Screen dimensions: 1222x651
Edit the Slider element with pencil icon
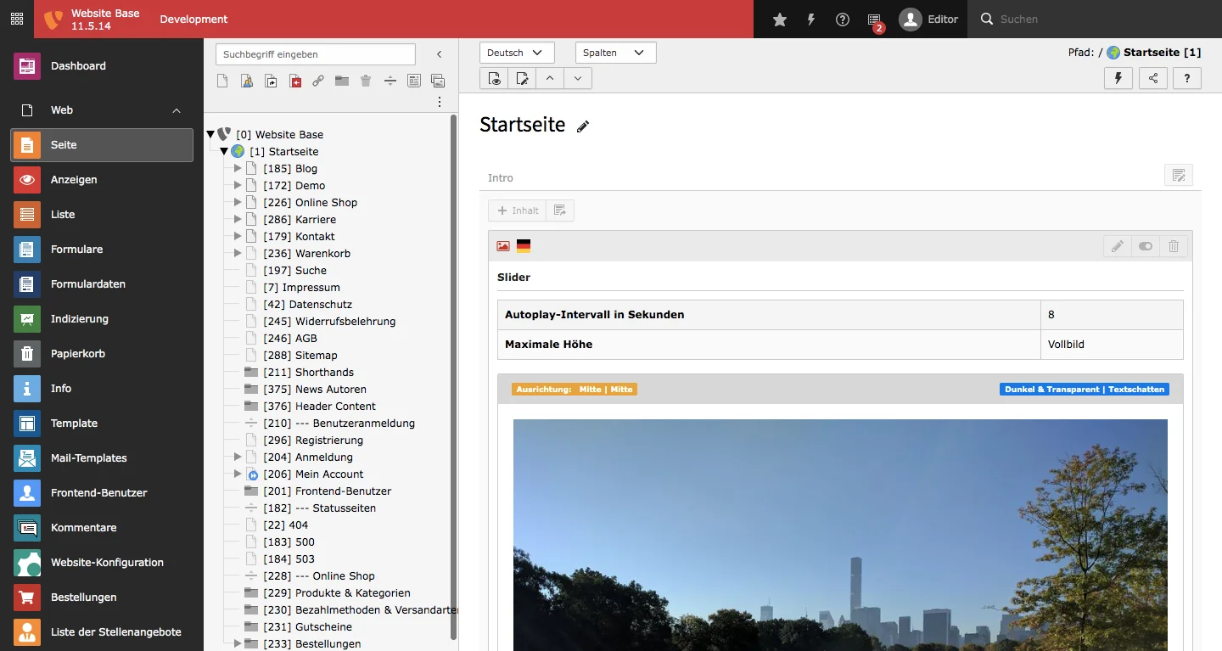(x=1118, y=246)
